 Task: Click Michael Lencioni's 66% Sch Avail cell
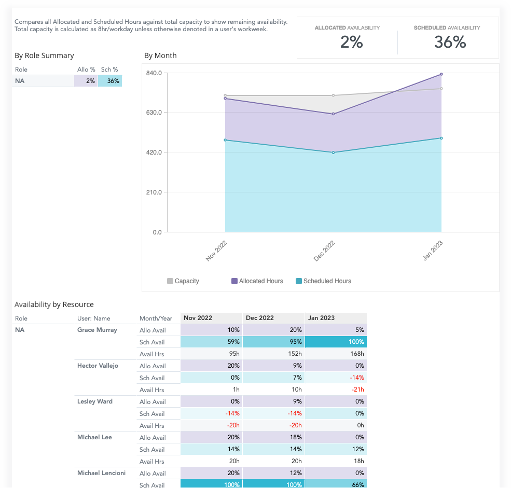pyautogui.click(x=335, y=485)
